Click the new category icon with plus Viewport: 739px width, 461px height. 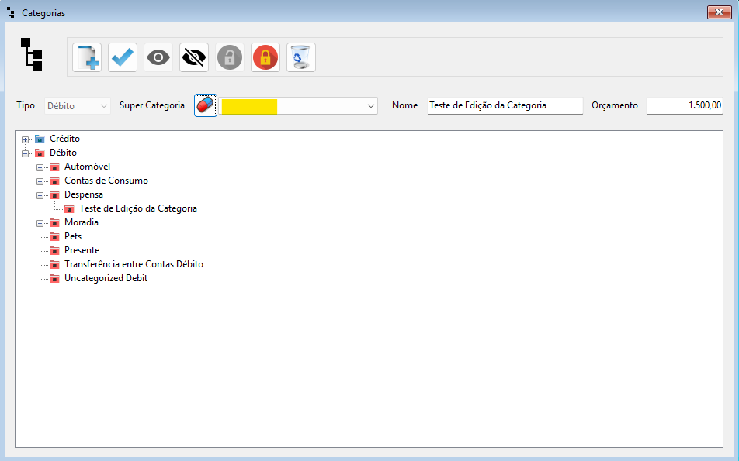point(87,57)
